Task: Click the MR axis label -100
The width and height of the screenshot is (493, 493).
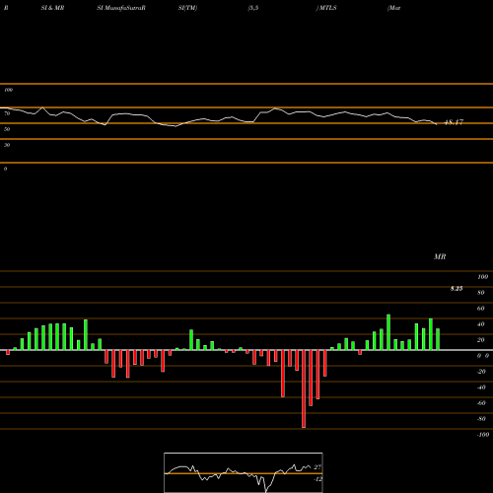Action: coord(483,435)
